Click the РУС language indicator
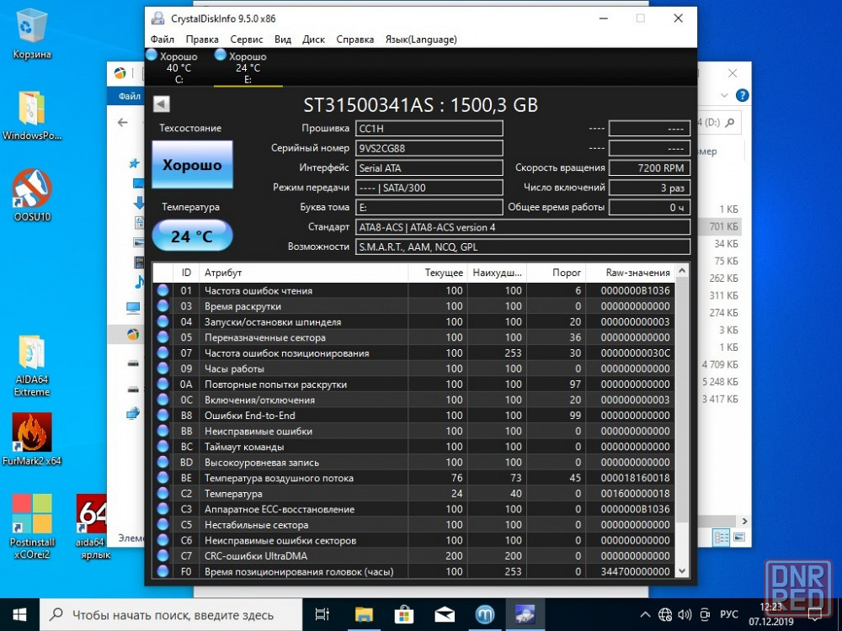The width and height of the screenshot is (842, 631). point(728,615)
